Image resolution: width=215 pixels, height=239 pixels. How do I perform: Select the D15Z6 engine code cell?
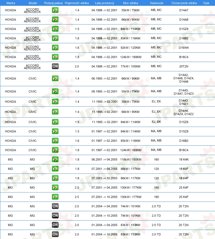pyautogui.click(x=184, y=122)
